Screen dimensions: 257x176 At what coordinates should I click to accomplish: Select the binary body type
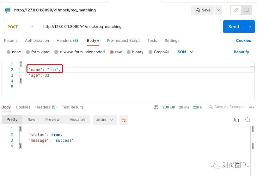pos(135,52)
